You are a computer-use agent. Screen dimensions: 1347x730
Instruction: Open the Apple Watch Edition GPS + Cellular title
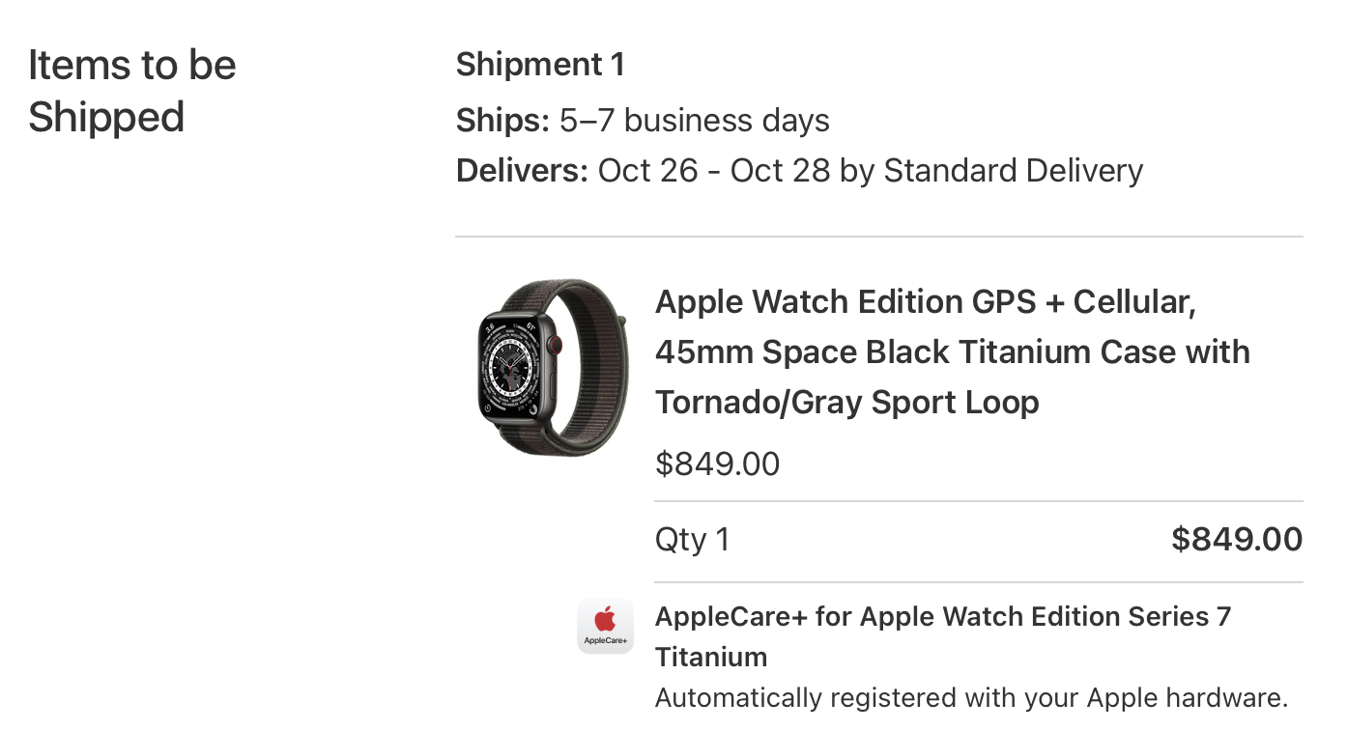925,302
